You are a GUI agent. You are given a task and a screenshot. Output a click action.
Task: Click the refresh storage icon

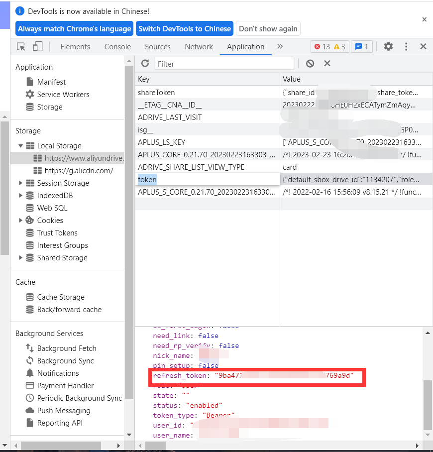(145, 63)
